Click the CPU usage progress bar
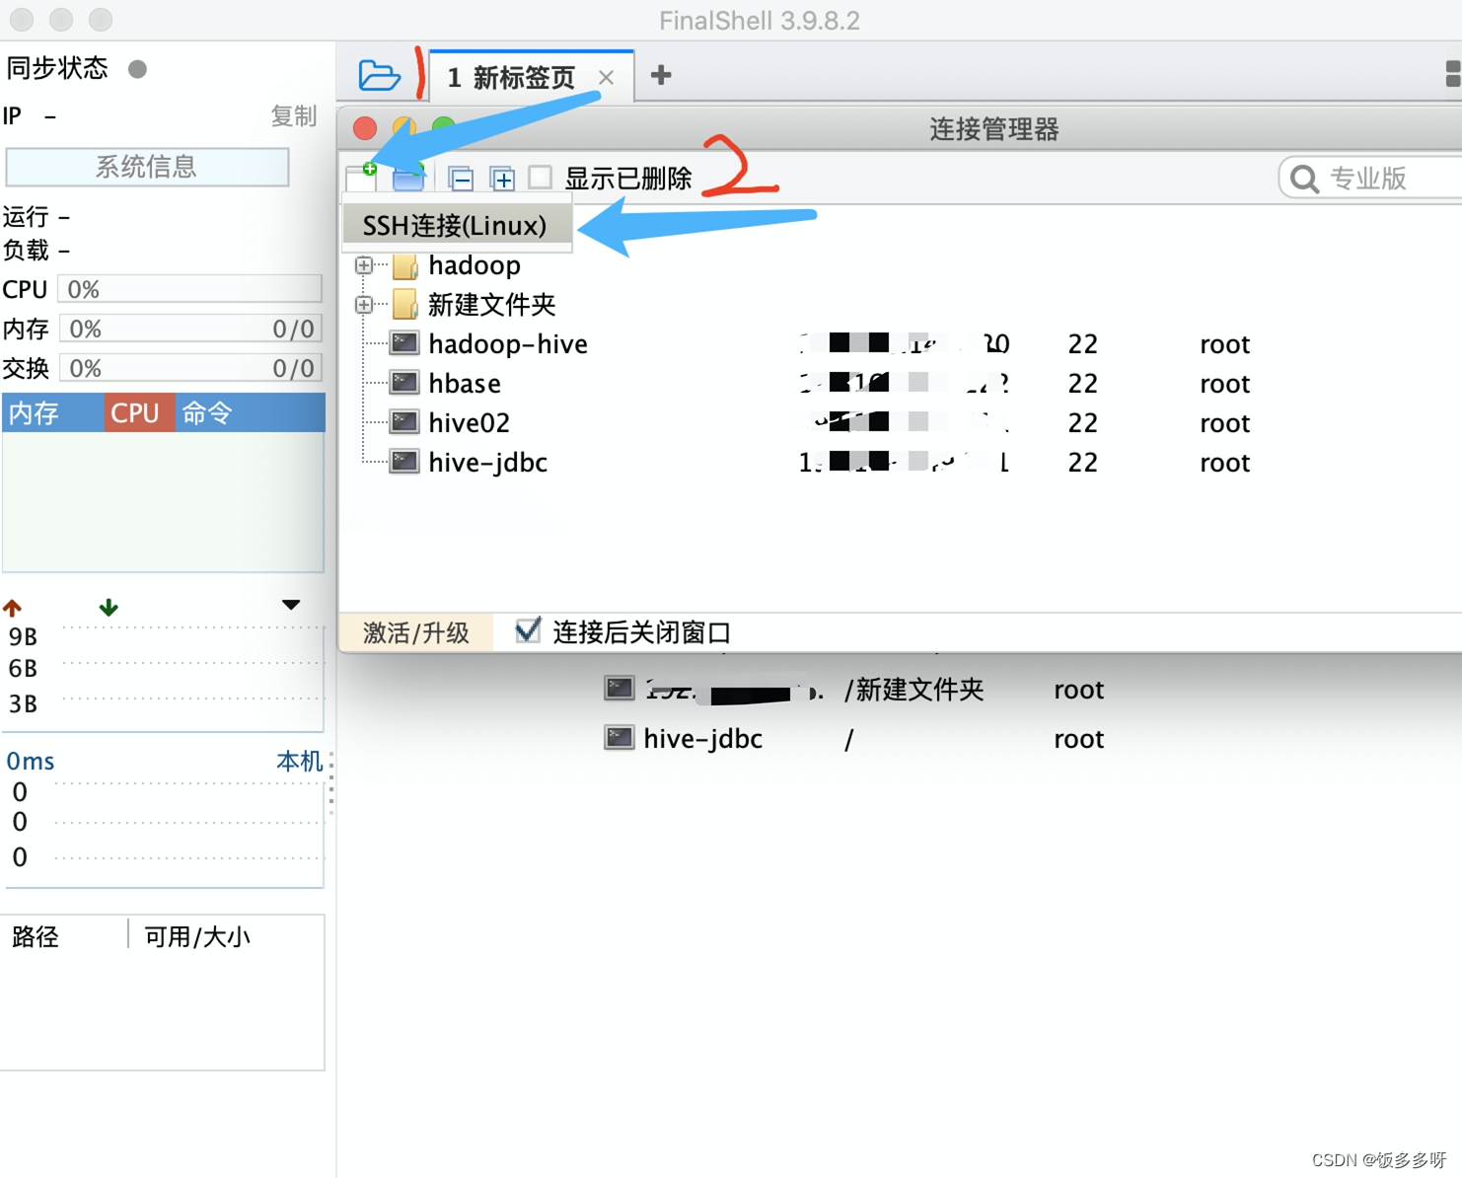 [190, 289]
